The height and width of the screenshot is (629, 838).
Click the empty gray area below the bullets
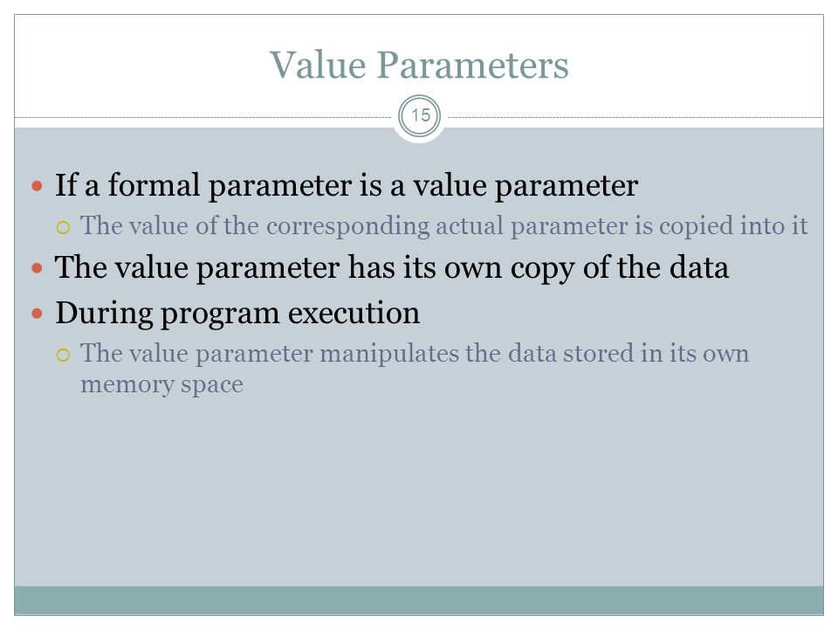coord(419,492)
